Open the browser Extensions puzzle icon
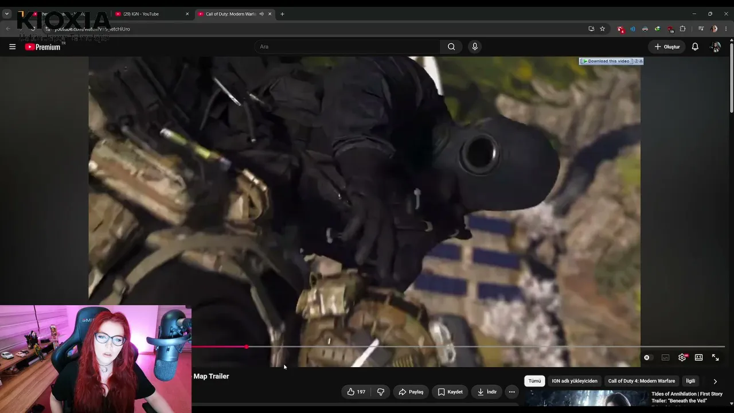This screenshot has width=734, height=413. [682, 29]
